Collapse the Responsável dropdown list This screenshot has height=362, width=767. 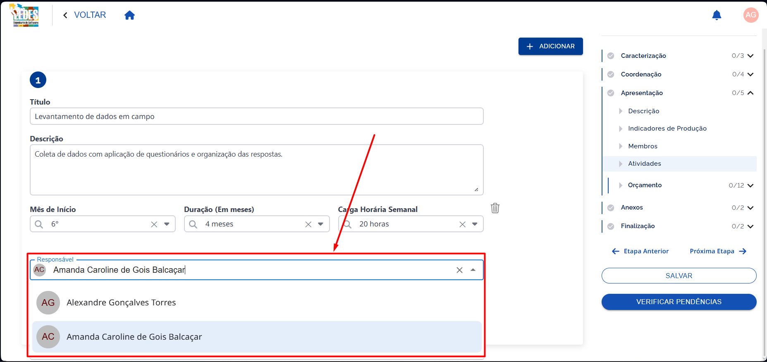(x=473, y=270)
